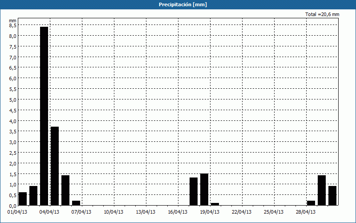Image resolution: width=356 pixels, height=223 pixels.
Task: Click the 8,0 y-axis value
Action: point(12,36)
